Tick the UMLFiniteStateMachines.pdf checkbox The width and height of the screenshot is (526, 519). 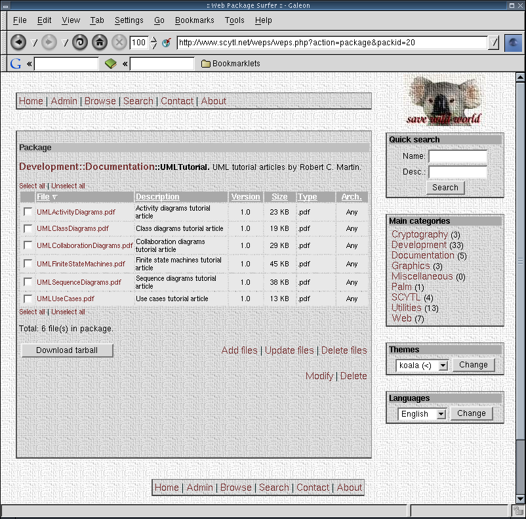(x=28, y=264)
